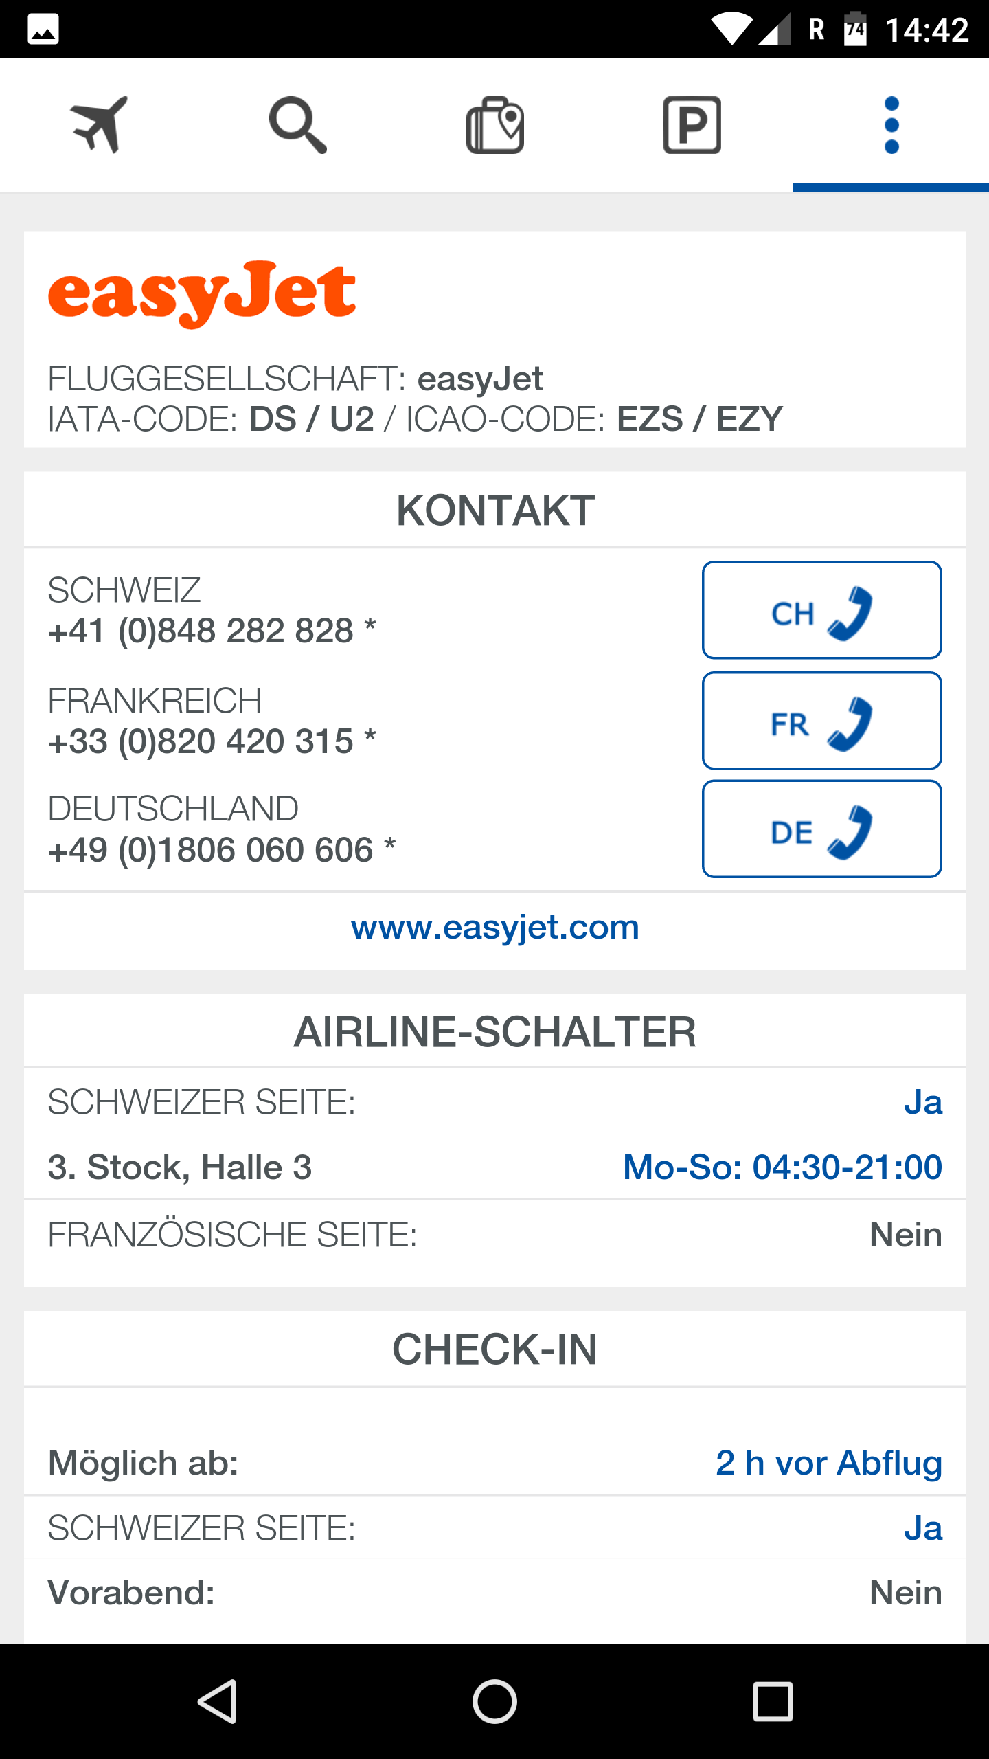Call easyJet France via FR button
The image size is (989, 1759).
click(x=821, y=720)
